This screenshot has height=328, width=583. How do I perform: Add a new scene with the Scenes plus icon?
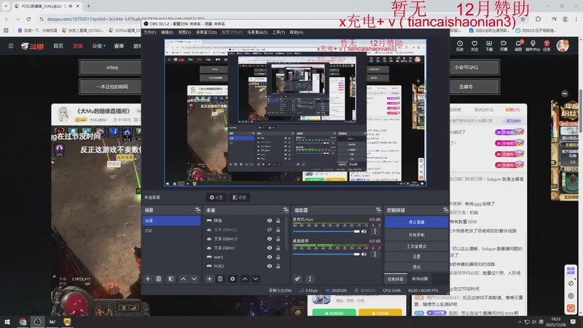[148, 279]
